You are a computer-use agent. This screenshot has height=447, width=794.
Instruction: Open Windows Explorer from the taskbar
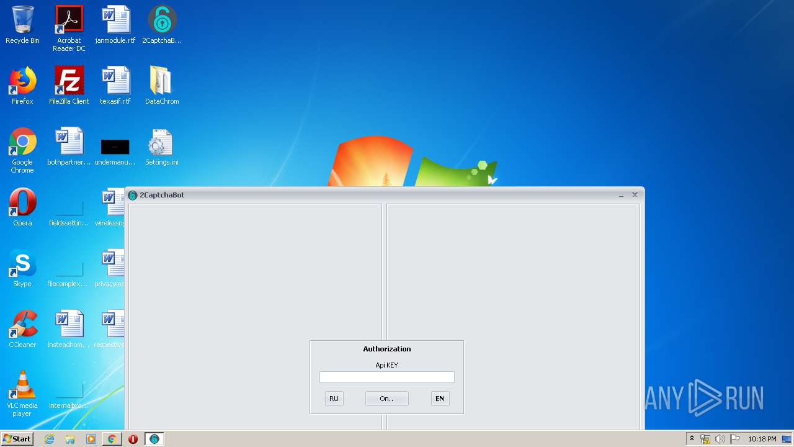(70, 439)
